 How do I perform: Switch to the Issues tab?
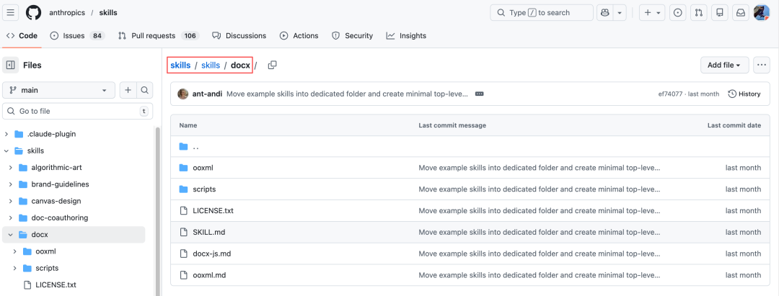coord(77,36)
